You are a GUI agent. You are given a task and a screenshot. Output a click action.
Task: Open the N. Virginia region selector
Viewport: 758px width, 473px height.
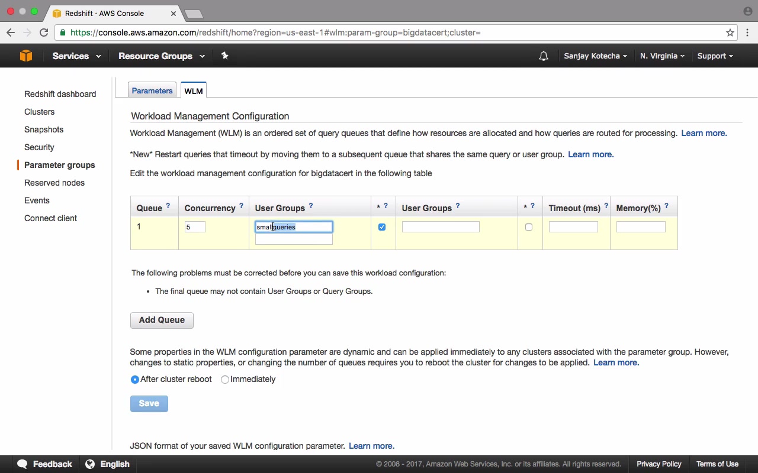[x=662, y=56]
